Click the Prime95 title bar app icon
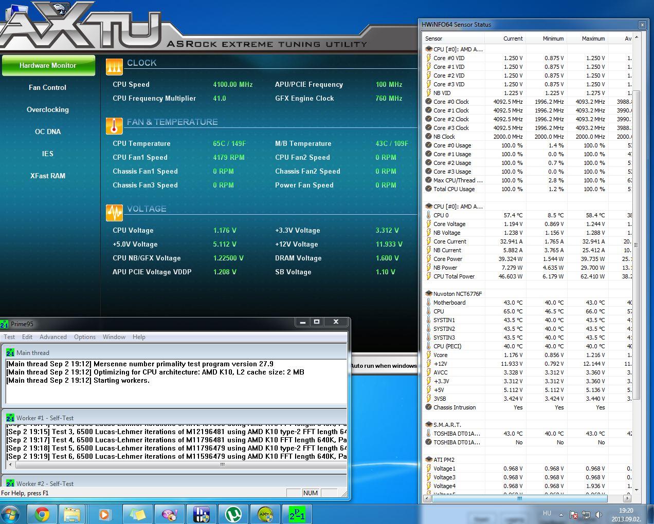Viewport: 654px width, 524px height. [5, 324]
